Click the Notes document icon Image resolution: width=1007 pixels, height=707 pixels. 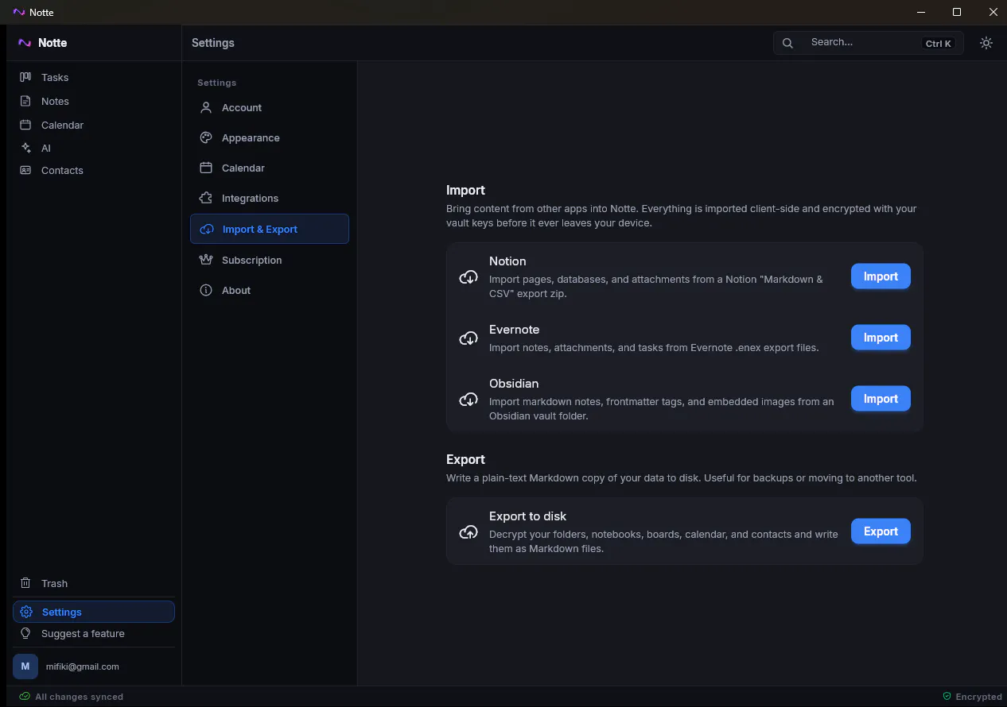[25, 101]
